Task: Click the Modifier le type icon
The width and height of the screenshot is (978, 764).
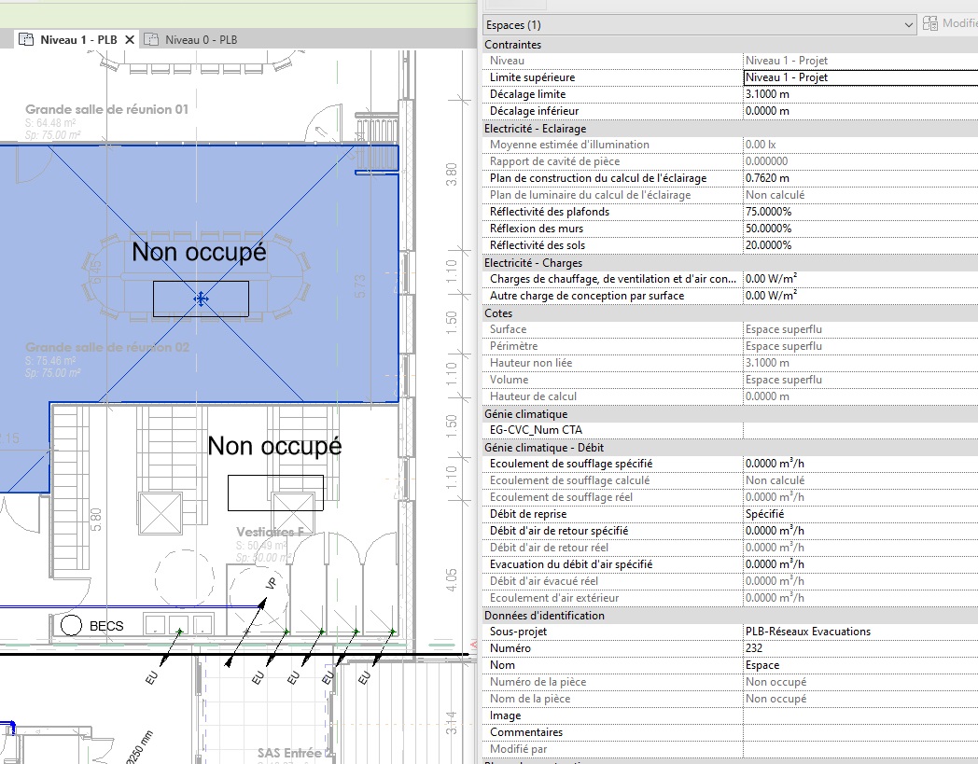Action: (929, 24)
